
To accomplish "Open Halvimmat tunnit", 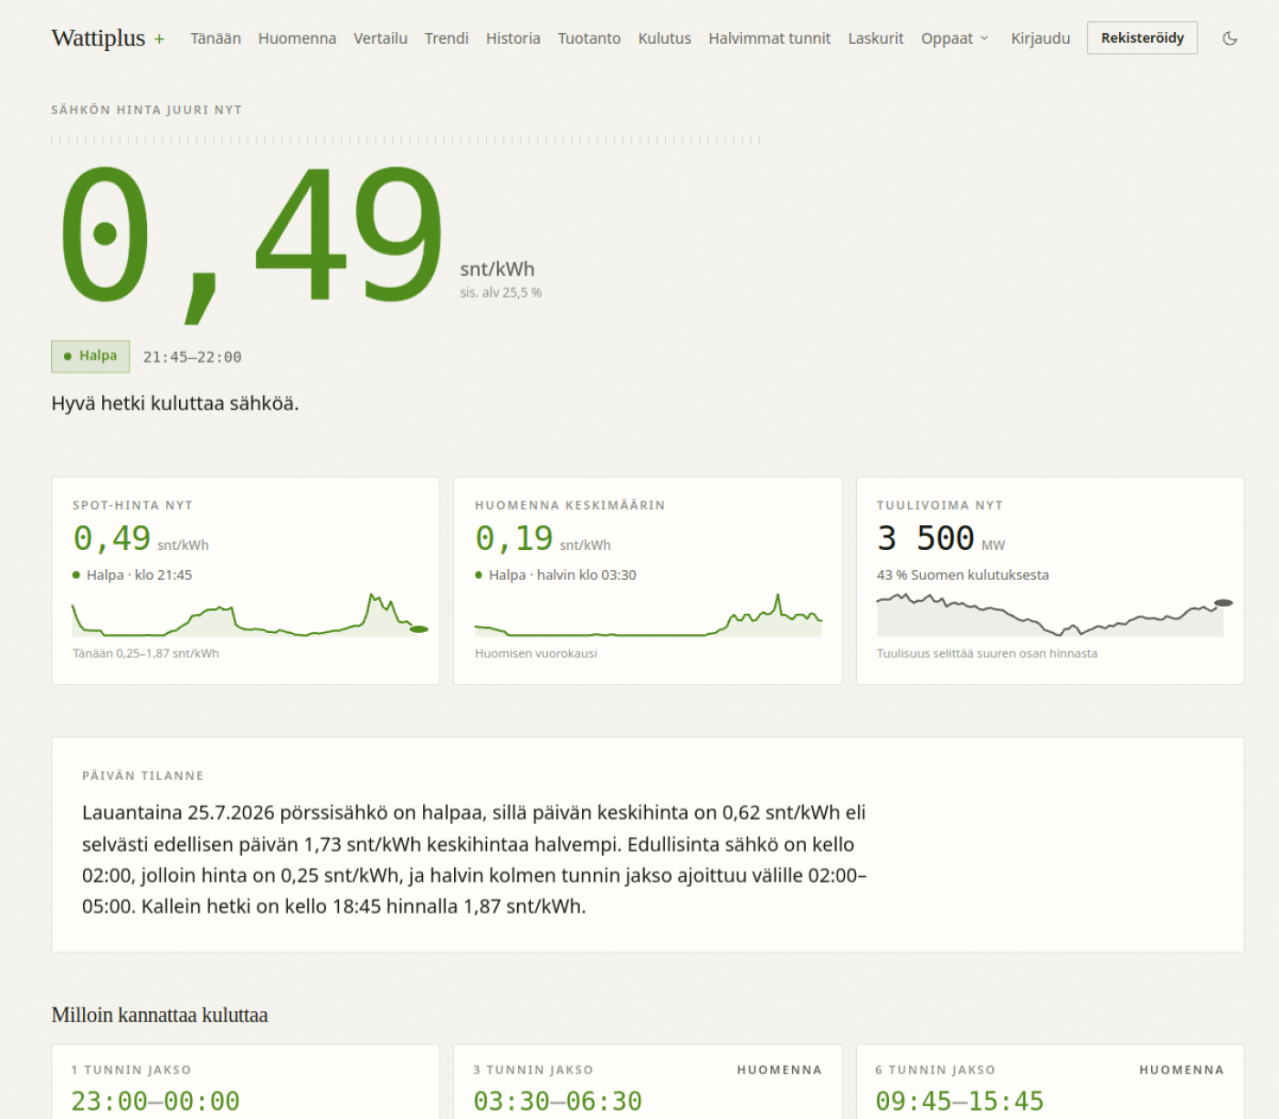I will click(769, 38).
